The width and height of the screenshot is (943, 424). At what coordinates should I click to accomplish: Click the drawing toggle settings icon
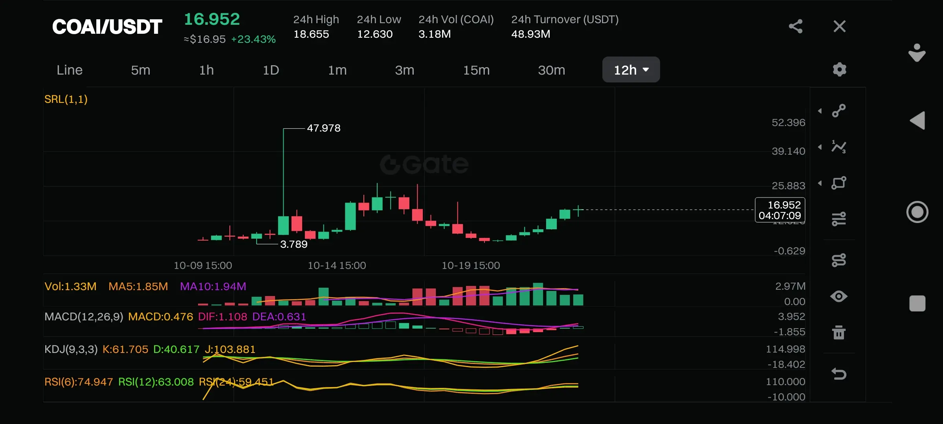[x=839, y=260]
